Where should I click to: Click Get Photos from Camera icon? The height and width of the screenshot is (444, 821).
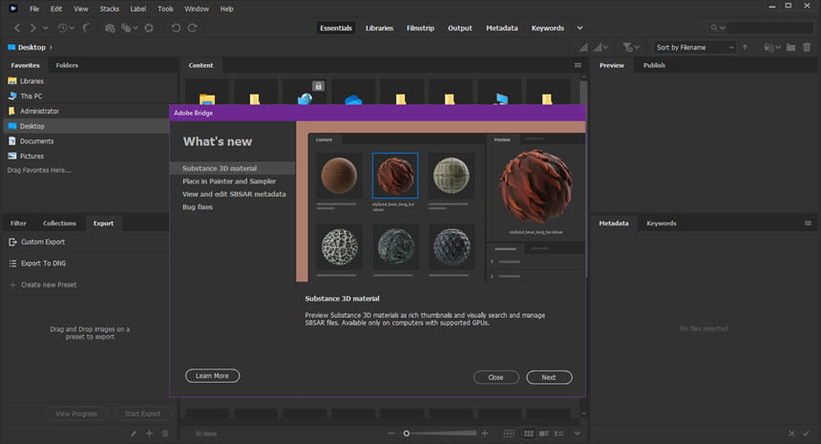tap(110, 28)
